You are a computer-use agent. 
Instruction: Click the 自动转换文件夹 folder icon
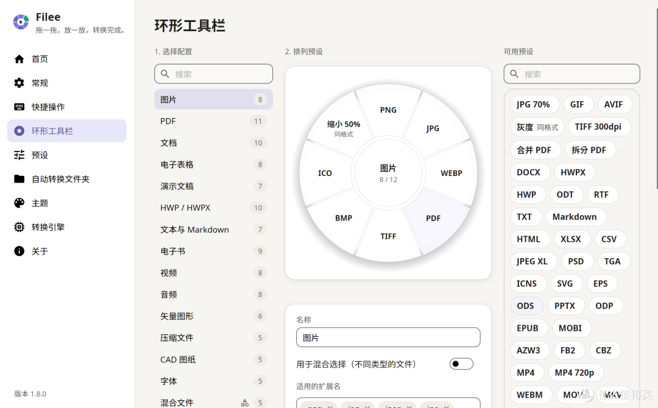point(19,179)
